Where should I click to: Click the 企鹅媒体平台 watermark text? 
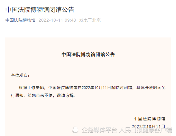(x=99, y=130)
